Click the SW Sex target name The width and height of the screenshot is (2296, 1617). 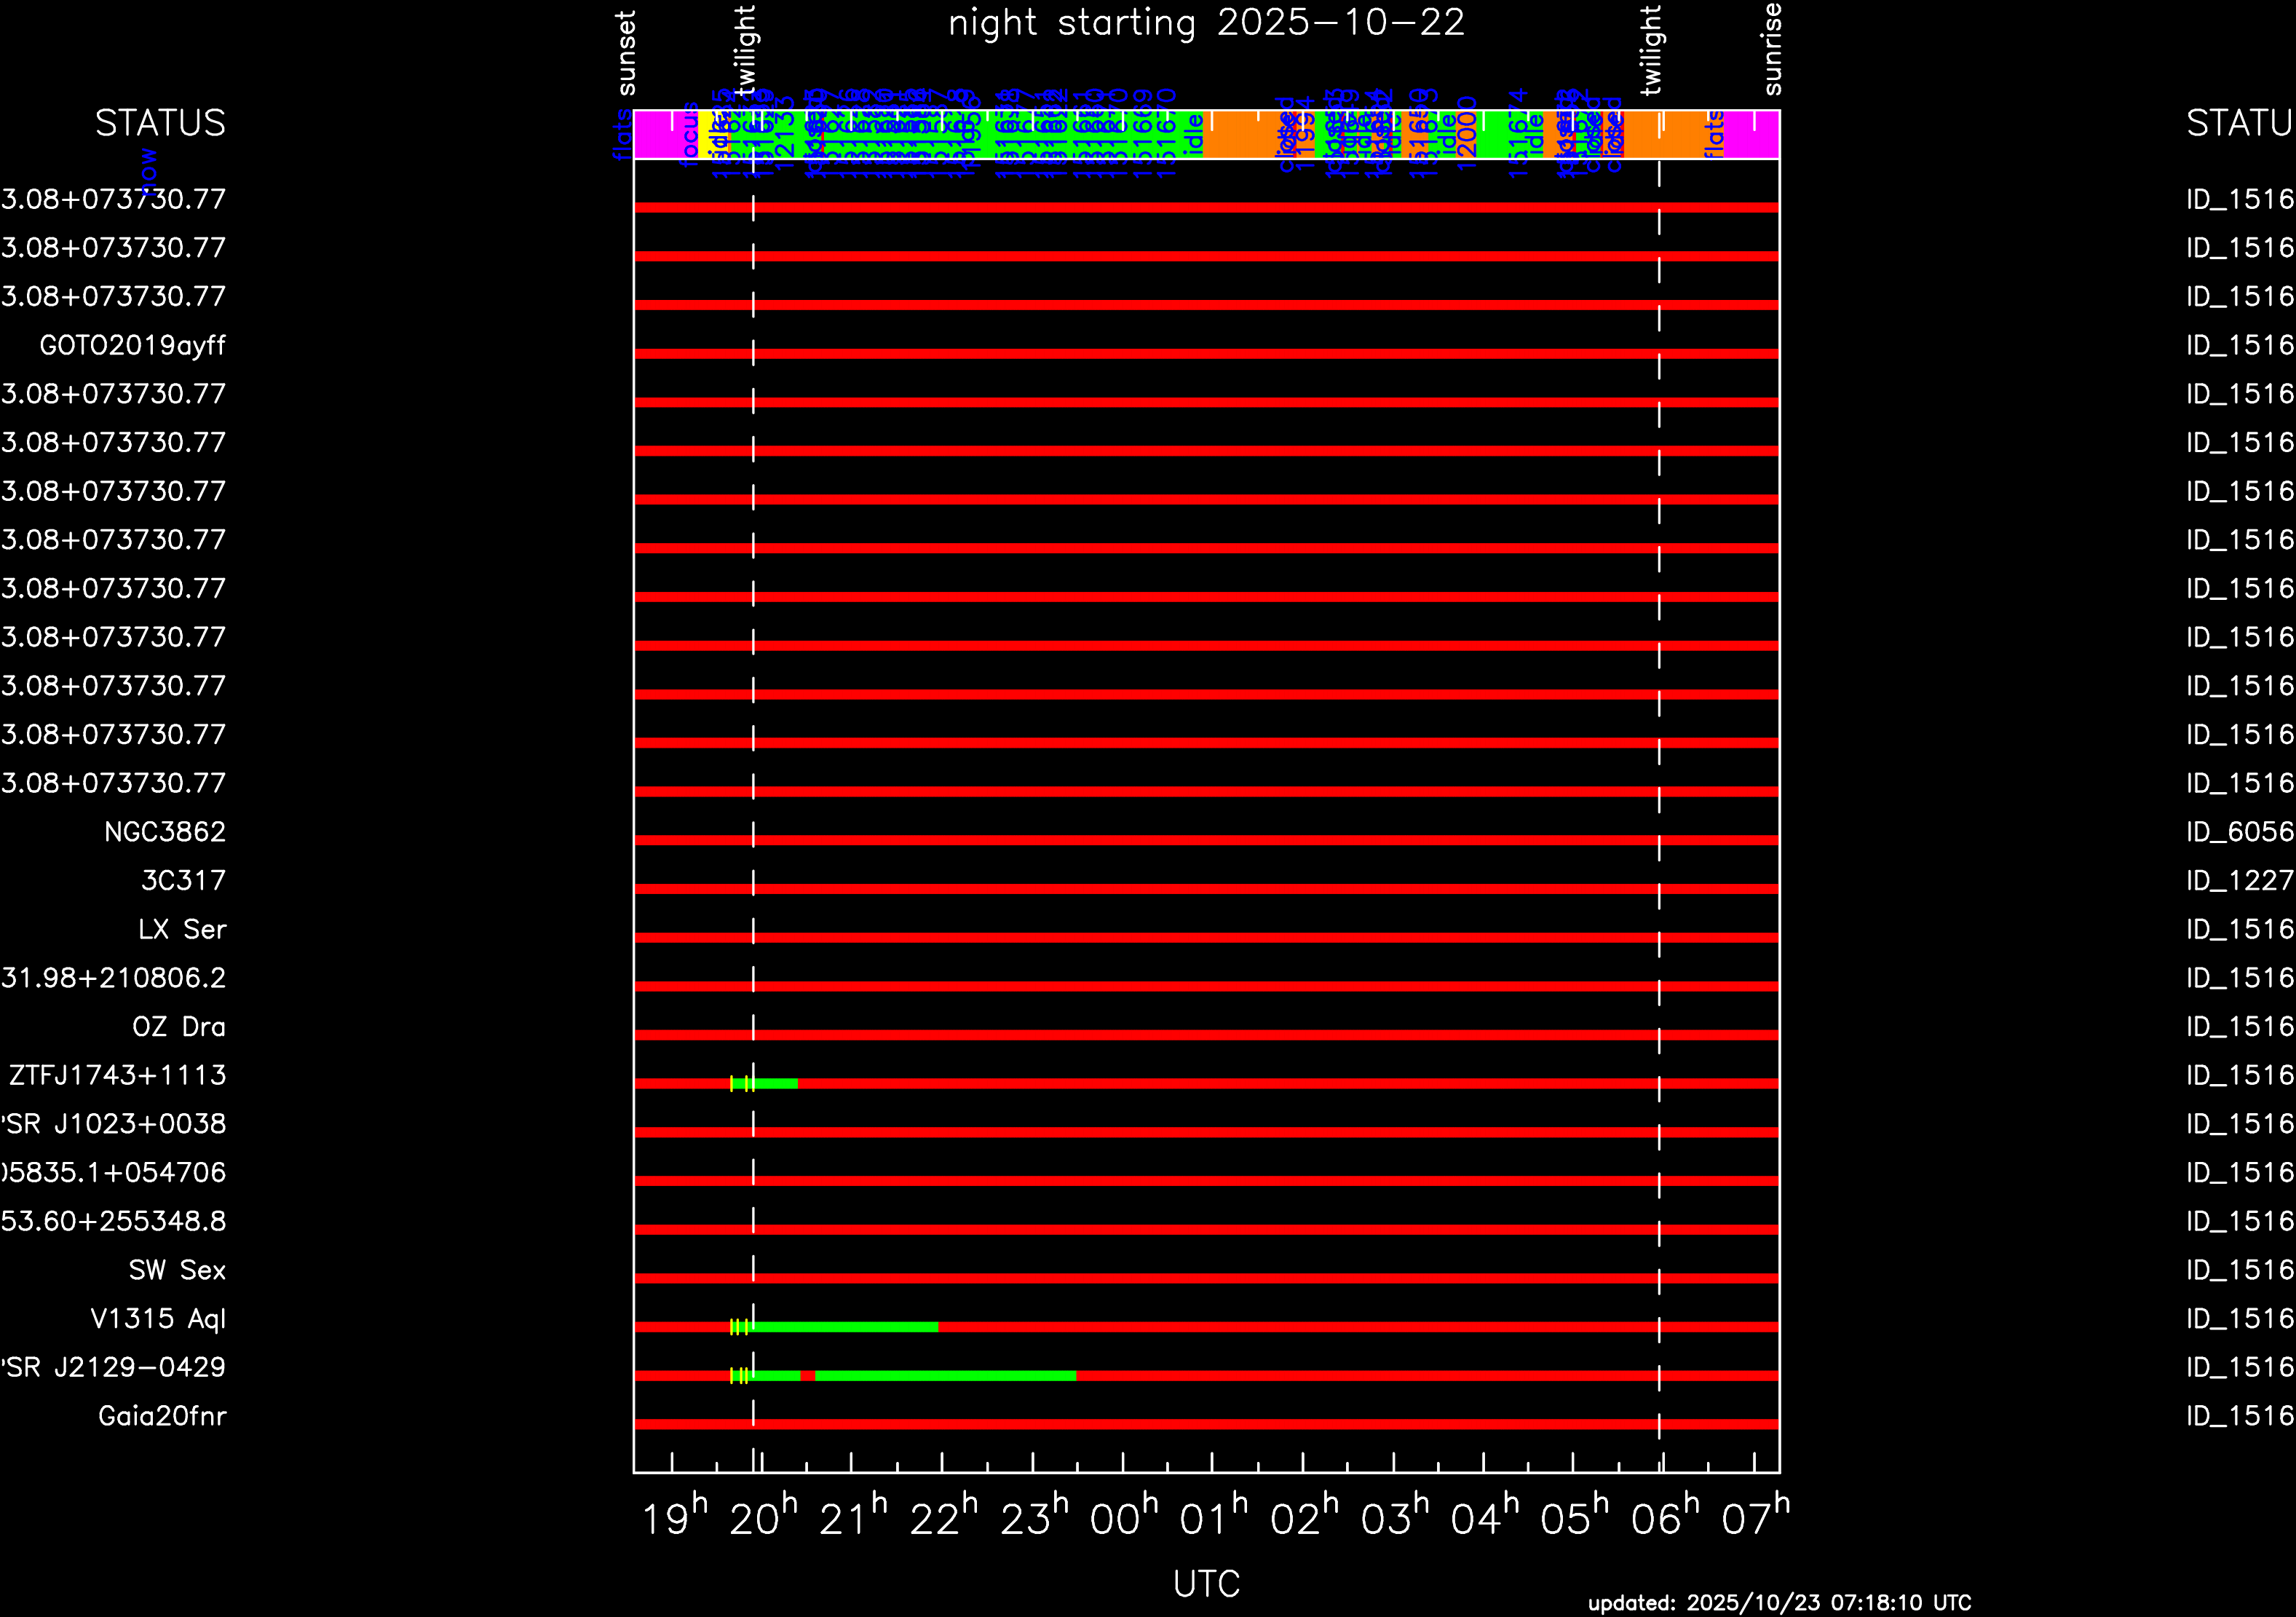click(177, 1270)
